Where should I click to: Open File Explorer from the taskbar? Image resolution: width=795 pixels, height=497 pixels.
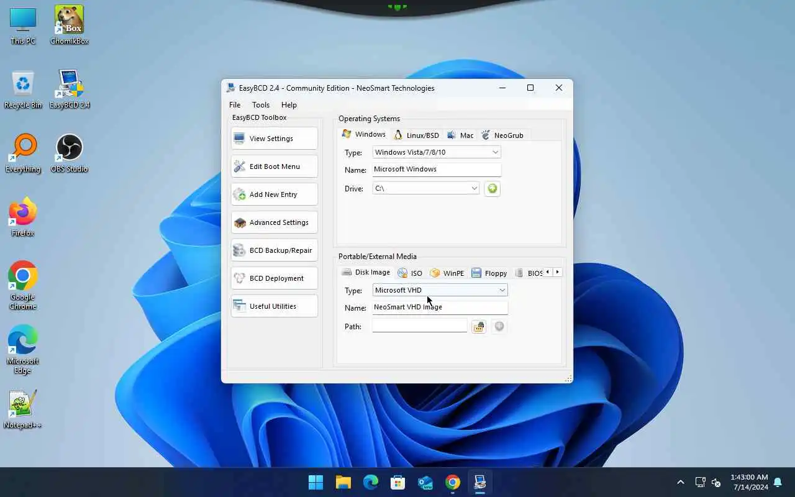343,482
